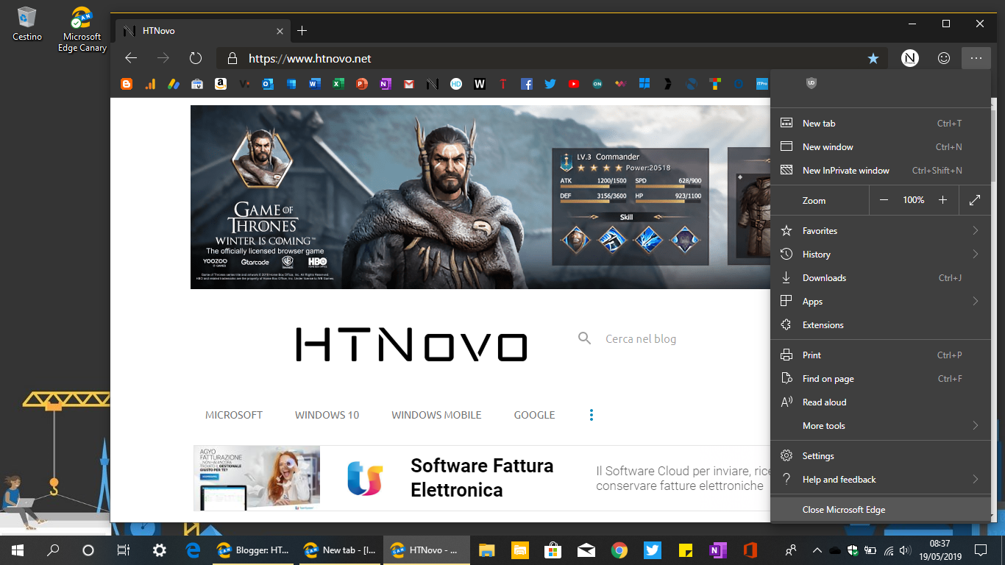This screenshot has width=1005, height=565.
Task: Click the HTNovo site logo
Action: tap(412, 344)
